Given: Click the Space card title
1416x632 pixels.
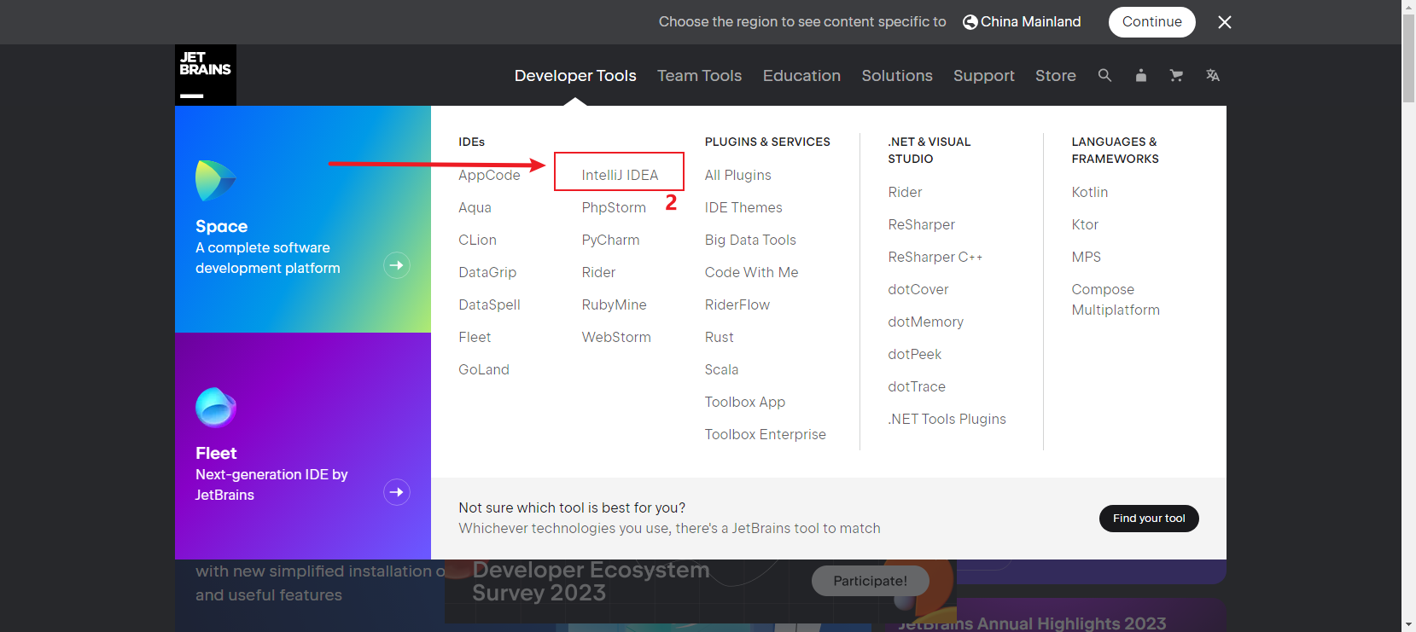Looking at the screenshot, I should [x=221, y=226].
